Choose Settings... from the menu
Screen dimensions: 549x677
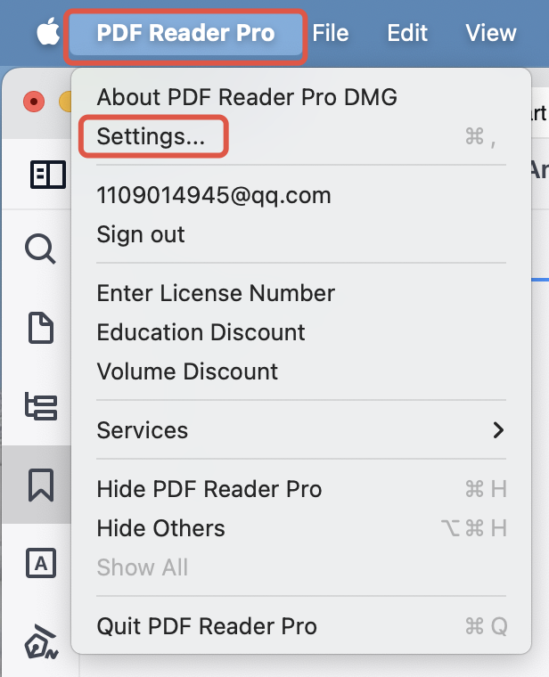click(151, 136)
